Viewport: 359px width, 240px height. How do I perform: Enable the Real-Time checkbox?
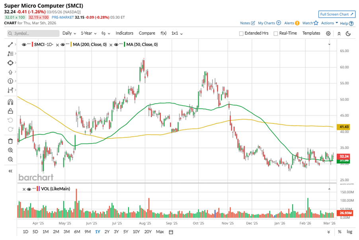(x=276, y=33)
